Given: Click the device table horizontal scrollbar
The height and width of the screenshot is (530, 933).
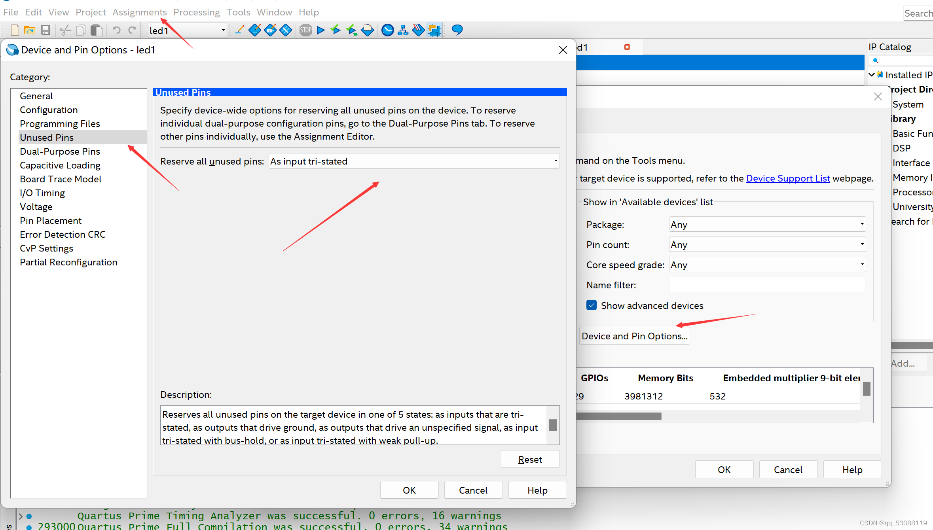Looking at the screenshot, I should [x=619, y=416].
